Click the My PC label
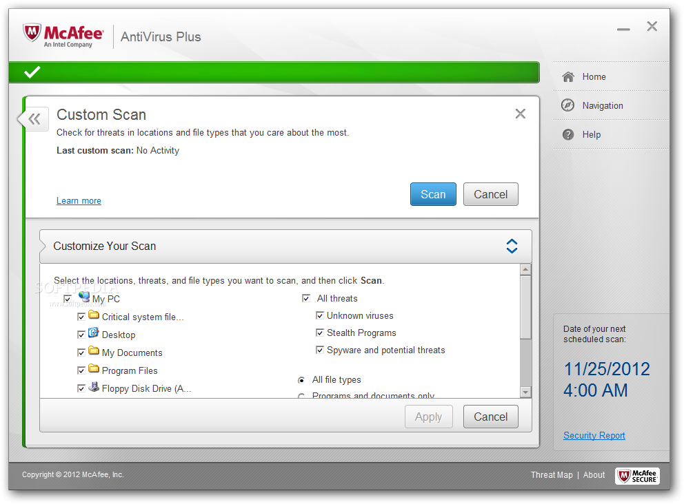Image resolution: width=684 pixels, height=504 pixels. pos(106,300)
